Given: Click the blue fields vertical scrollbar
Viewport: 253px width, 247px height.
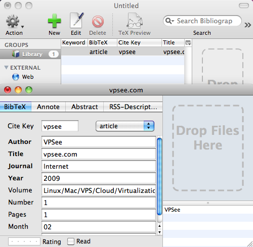Looking at the screenshot, I should coord(159,176).
